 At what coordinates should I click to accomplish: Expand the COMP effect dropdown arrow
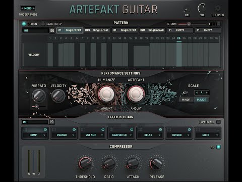[44, 135]
